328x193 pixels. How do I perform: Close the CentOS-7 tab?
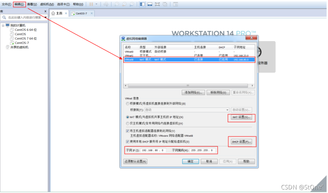pos(92,13)
